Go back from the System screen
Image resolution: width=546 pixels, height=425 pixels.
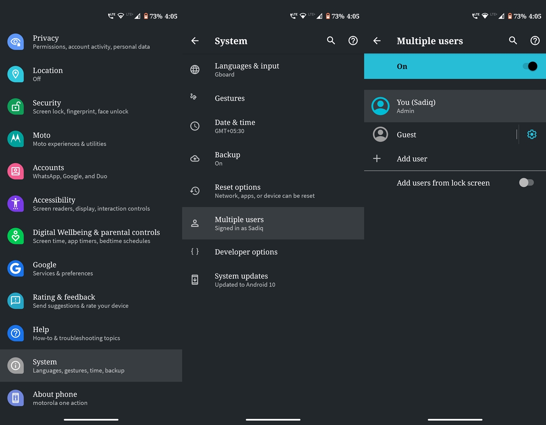click(x=195, y=41)
